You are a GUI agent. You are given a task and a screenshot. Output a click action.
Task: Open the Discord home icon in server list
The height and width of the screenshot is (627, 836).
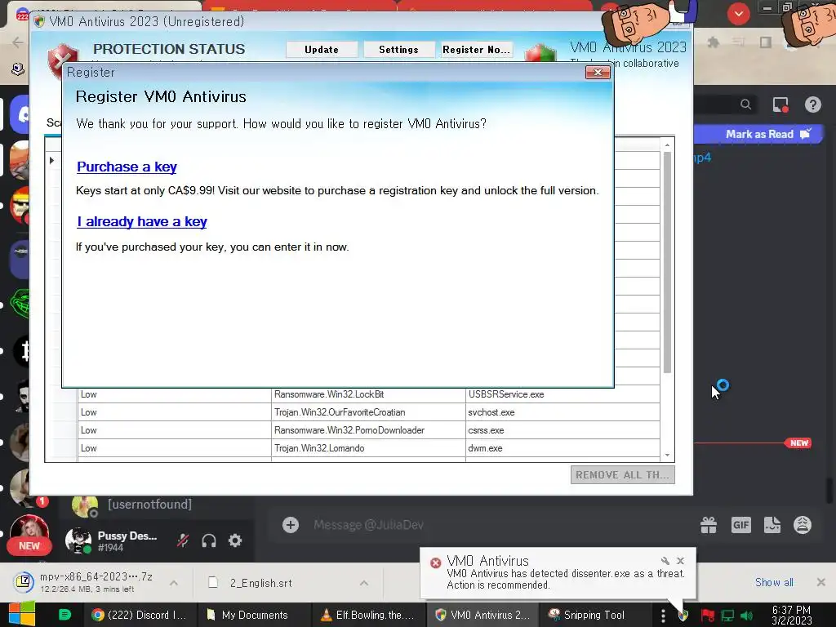pyautogui.click(x=20, y=114)
